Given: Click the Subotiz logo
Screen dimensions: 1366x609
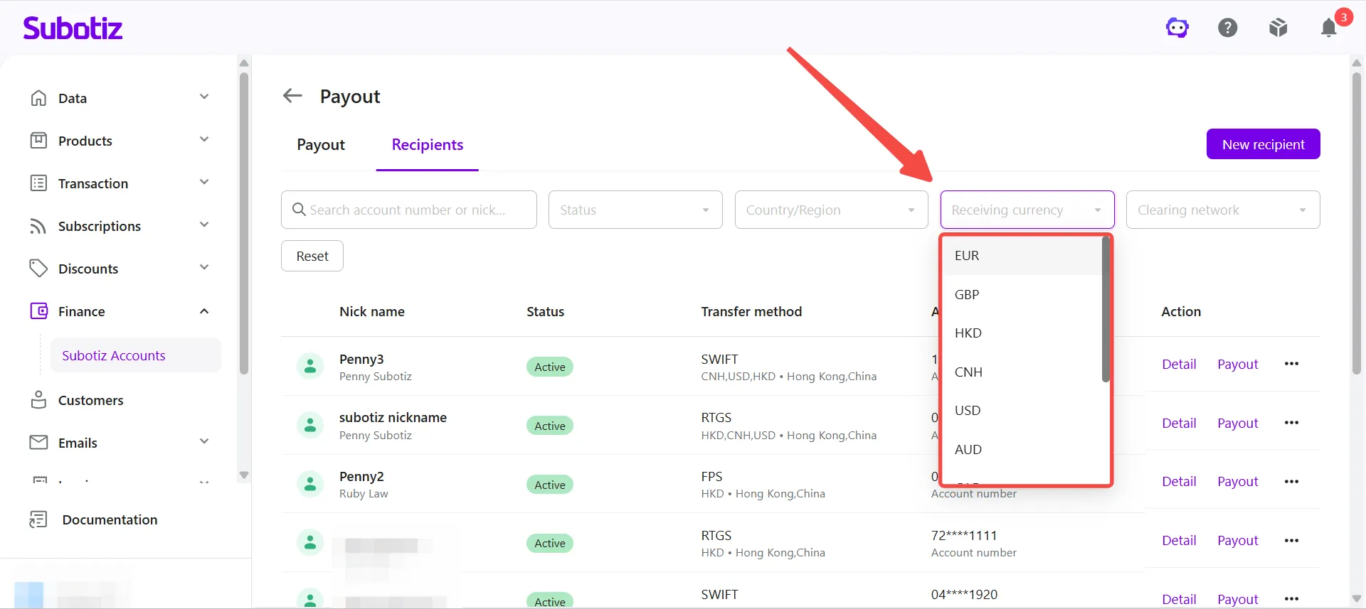Looking at the screenshot, I should click(x=73, y=28).
